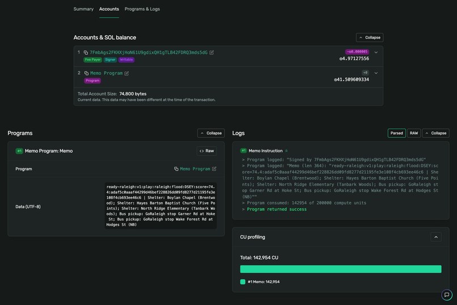Open the 7FmbAgs2FKHXj account link
Screen dimensions: 457x305
[149, 52]
